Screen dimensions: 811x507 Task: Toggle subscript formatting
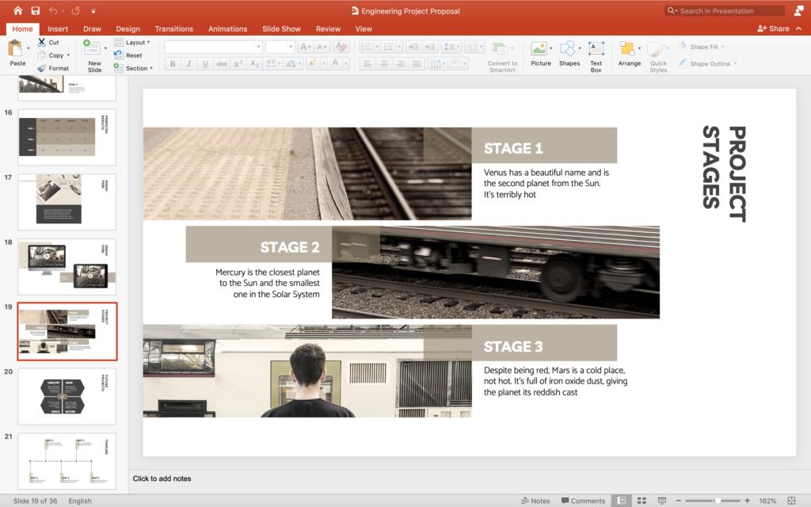point(254,63)
